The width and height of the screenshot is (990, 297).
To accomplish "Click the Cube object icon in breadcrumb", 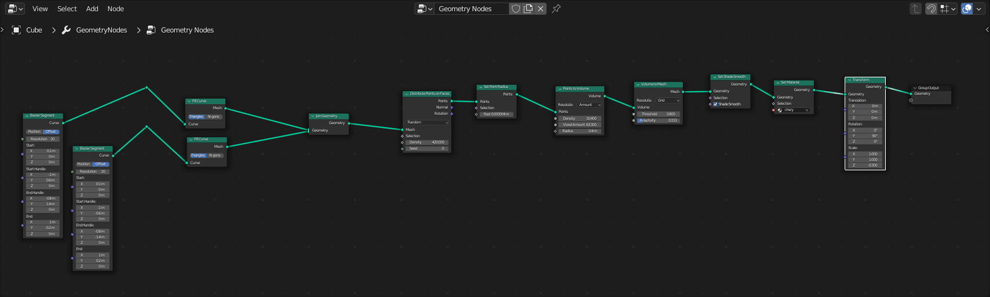I will 16,30.
